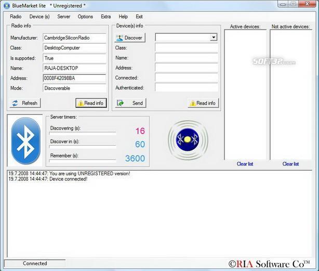Screen dimensions: 319x271
Task: Open the Device (s) menu
Action: [39, 17]
